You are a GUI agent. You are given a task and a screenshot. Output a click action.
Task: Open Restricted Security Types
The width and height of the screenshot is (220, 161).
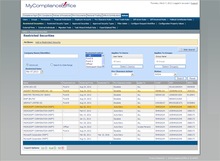point(58,24)
